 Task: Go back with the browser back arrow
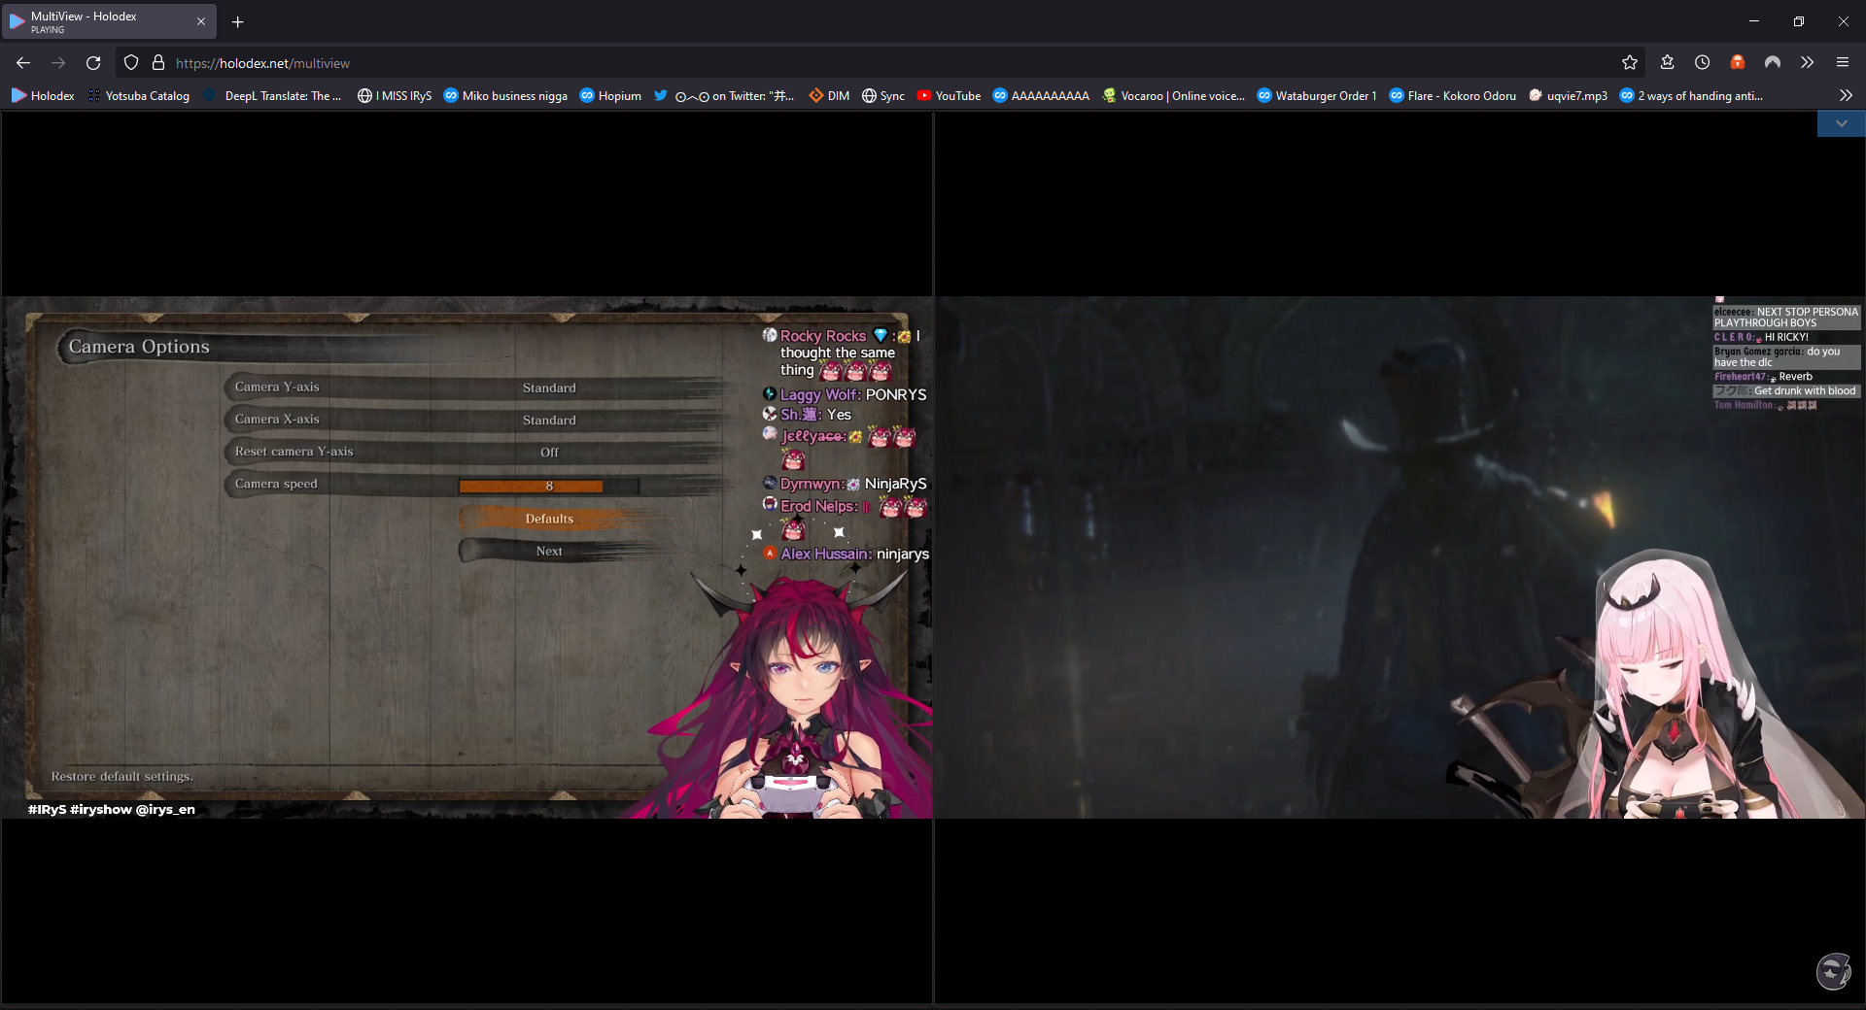click(x=23, y=63)
